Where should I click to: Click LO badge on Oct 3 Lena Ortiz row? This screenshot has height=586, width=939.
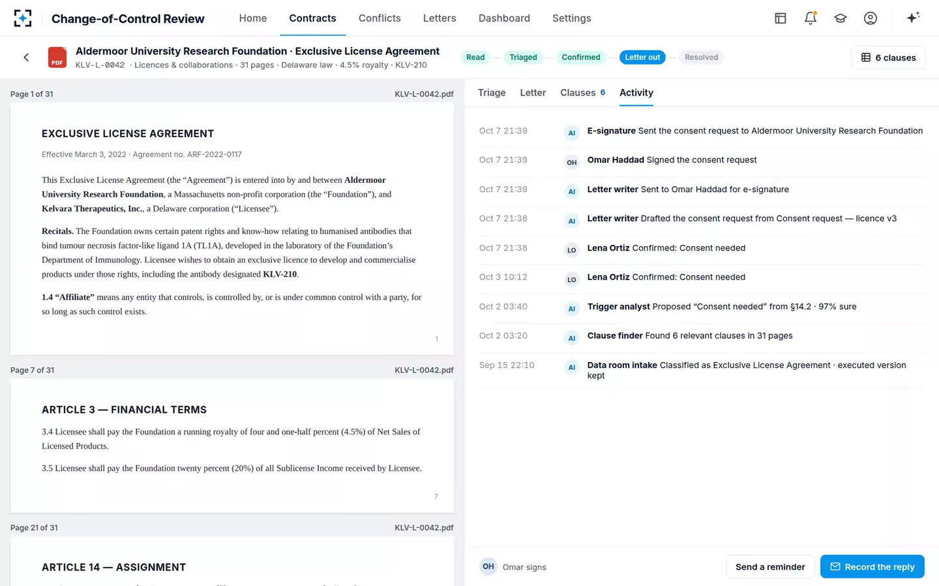pyautogui.click(x=572, y=280)
